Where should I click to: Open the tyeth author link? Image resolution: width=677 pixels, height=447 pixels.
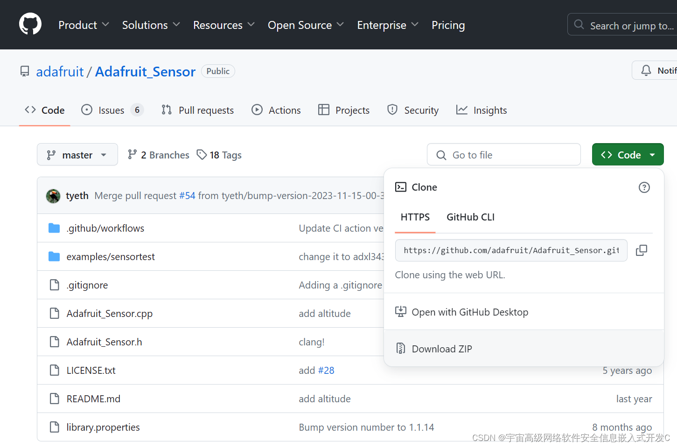(77, 196)
